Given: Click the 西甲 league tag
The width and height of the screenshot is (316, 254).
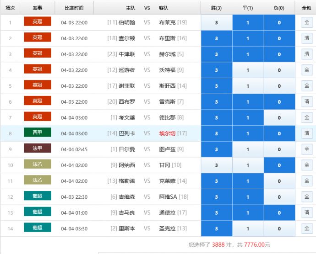Looking at the screenshot, I should (x=38, y=133).
